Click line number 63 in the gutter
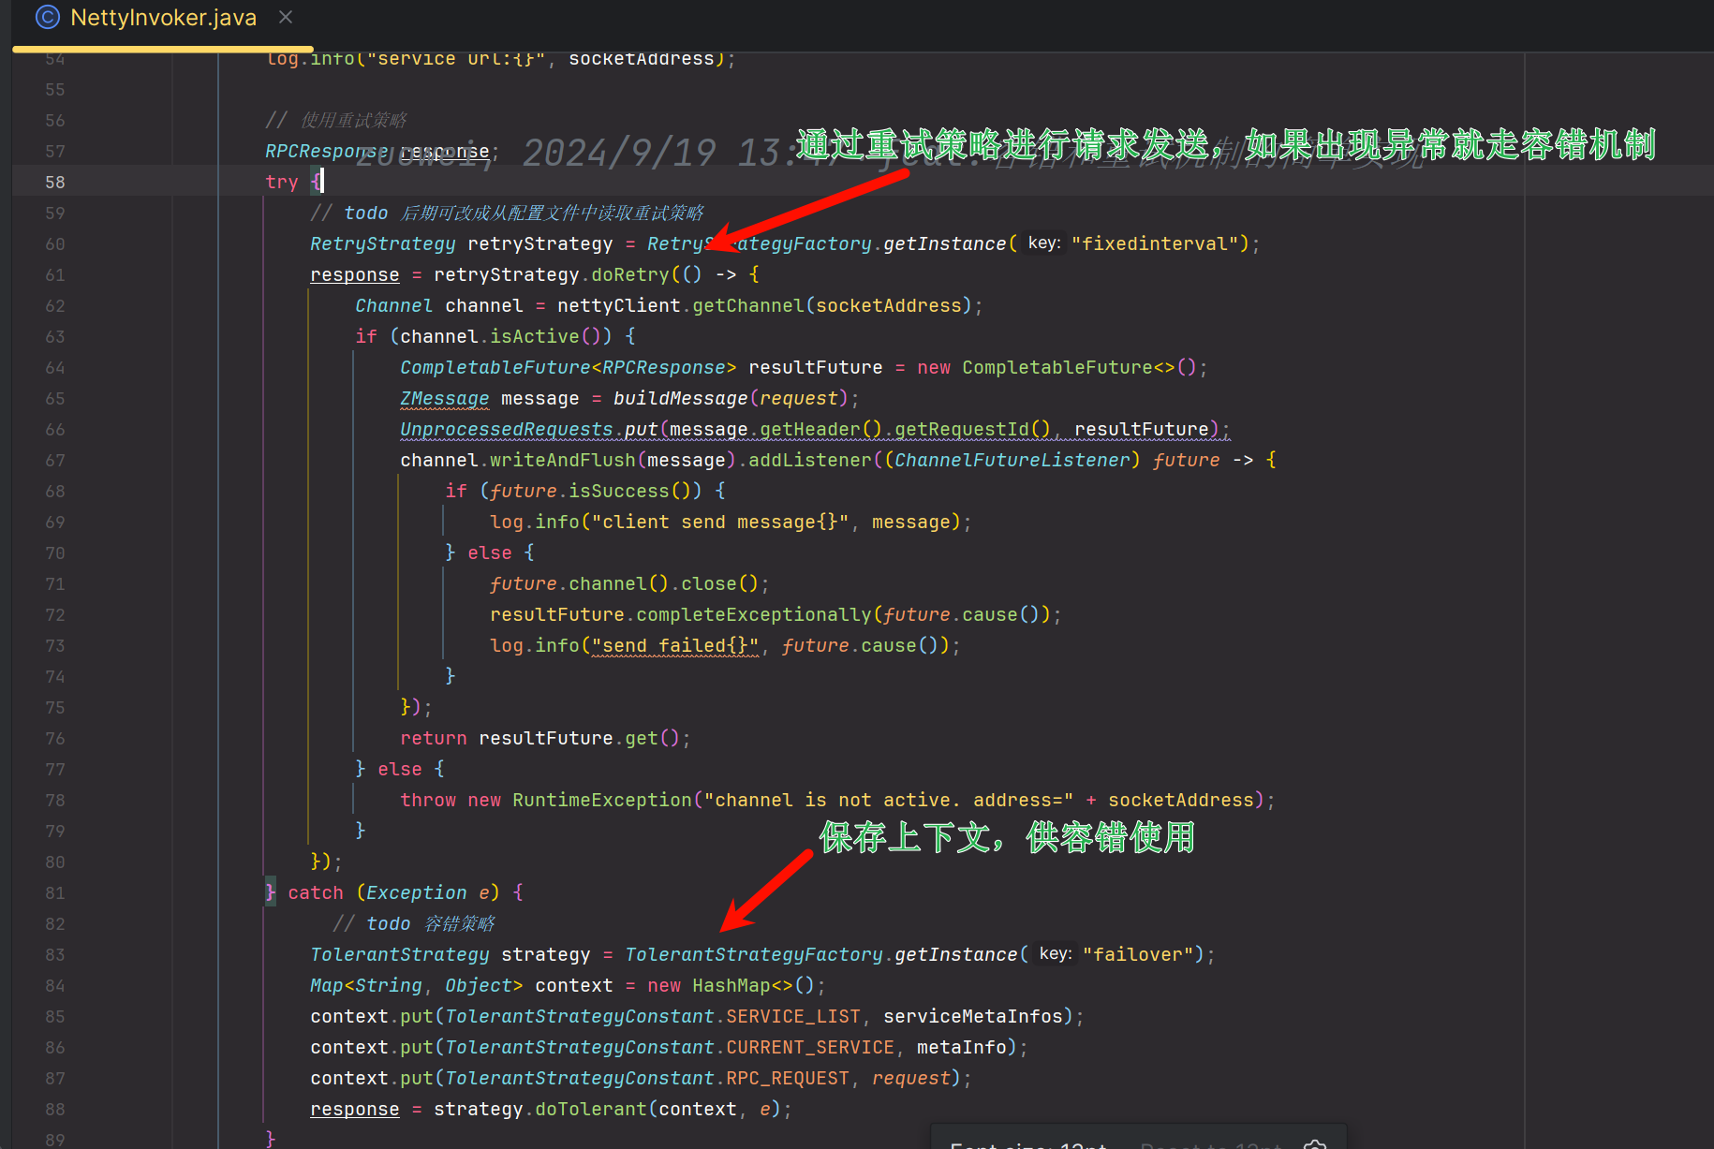Image resolution: width=1714 pixels, height=1149 pixels. point(55,336)
